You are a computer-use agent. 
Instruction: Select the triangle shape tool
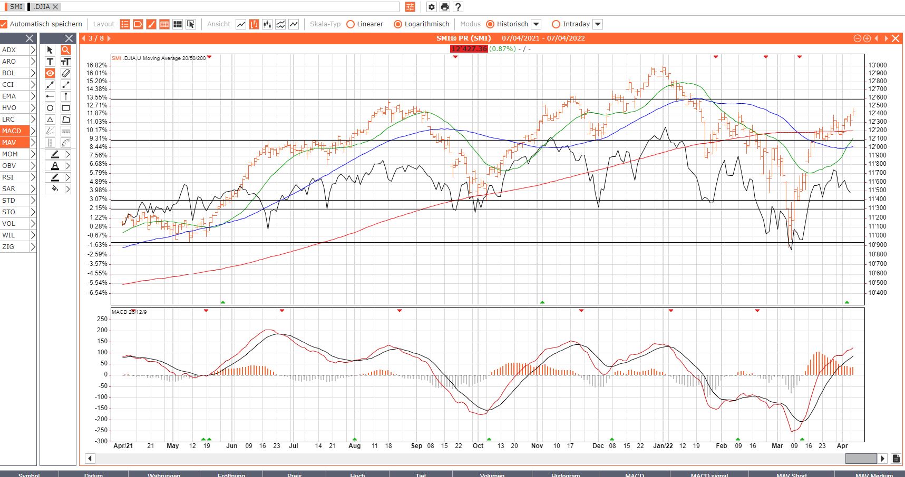(50, 120)
